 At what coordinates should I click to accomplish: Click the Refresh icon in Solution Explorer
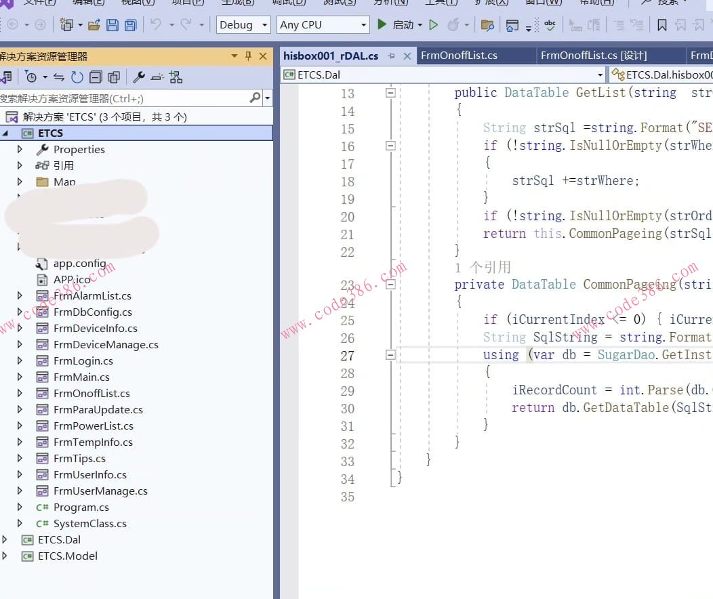[x=77, y=77]
